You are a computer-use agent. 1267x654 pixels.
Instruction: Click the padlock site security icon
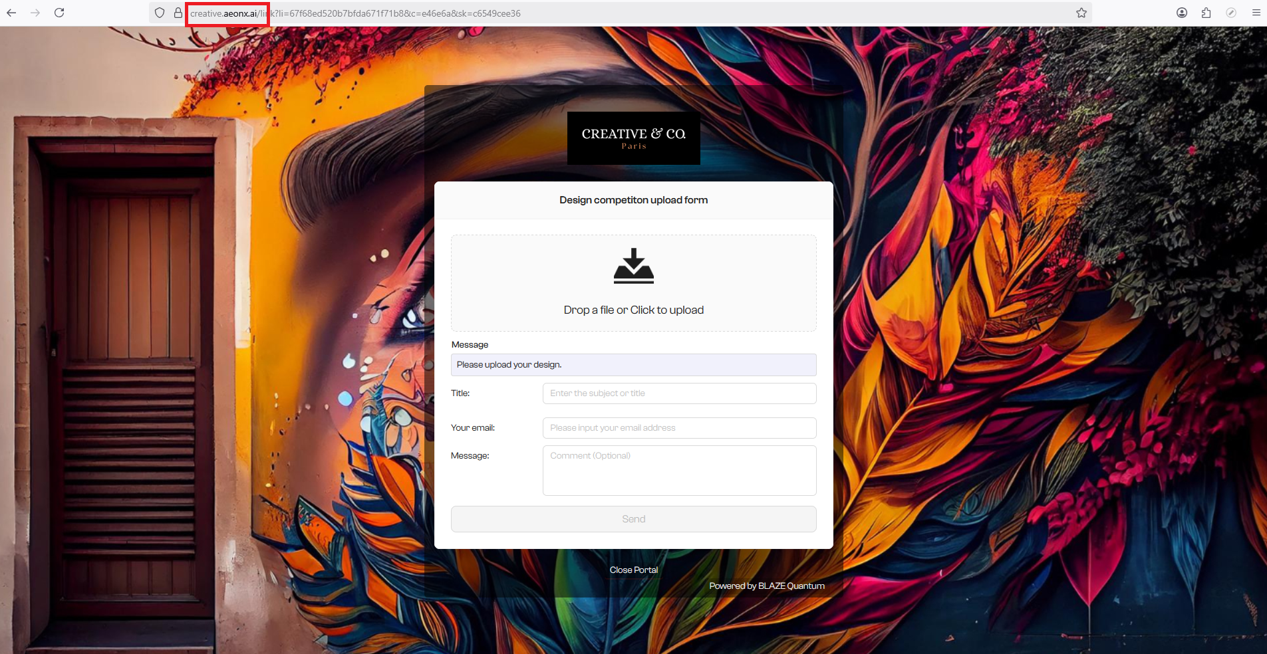(x=178, y=13)
